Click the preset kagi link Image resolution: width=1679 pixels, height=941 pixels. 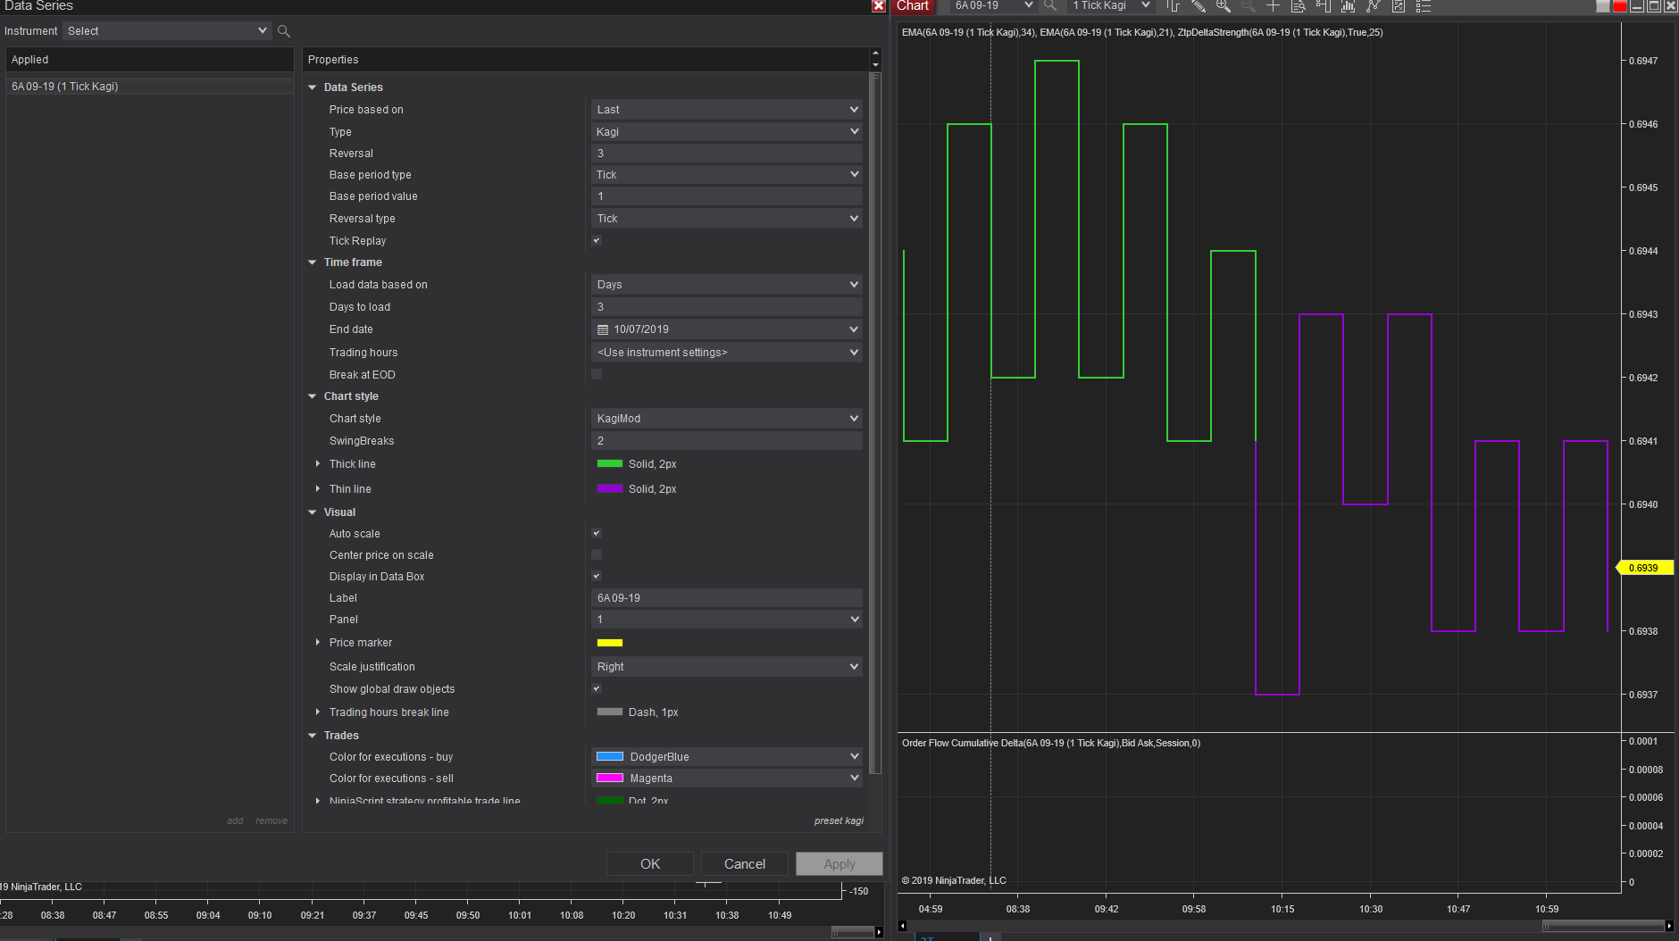[838, 820]
